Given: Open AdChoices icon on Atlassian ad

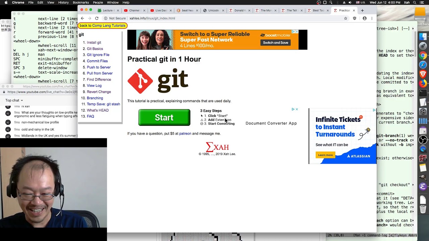Looking at the screenshot, I should coord(374,110).
